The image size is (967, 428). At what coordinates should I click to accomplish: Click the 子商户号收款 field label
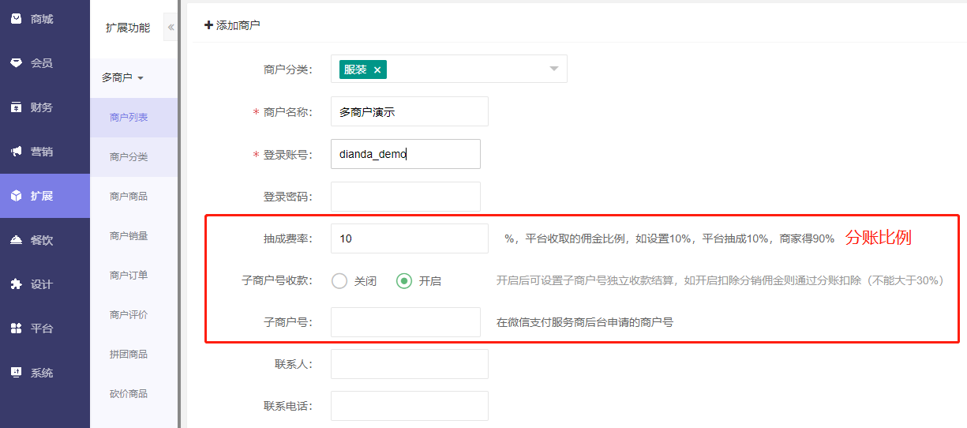pyautogui.click(x=276, y=280)
